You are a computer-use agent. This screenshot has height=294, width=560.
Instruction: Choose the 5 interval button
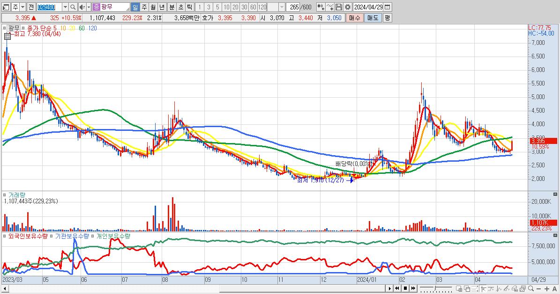click(217, 7)
